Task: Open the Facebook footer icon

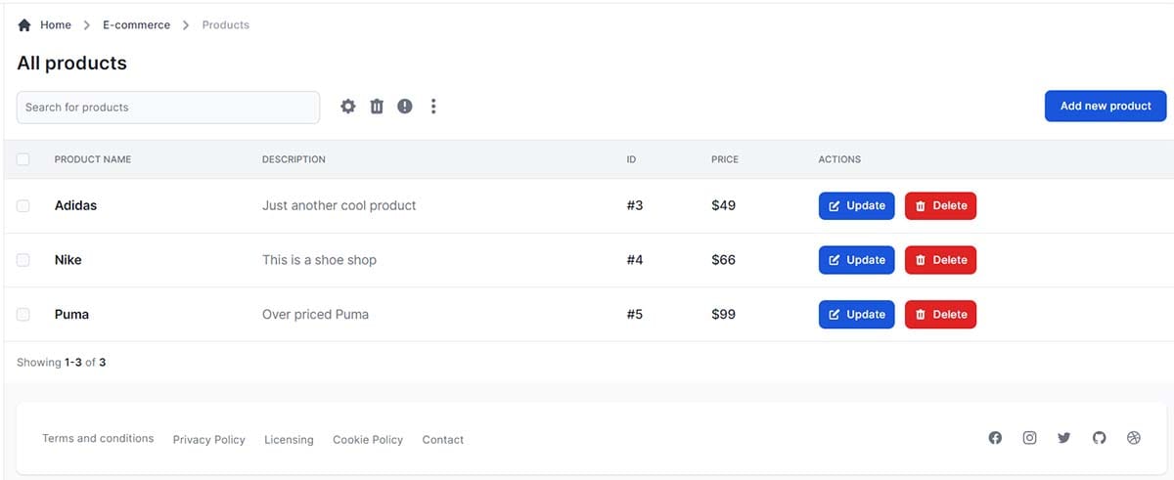Action: (x=995, y=438)
